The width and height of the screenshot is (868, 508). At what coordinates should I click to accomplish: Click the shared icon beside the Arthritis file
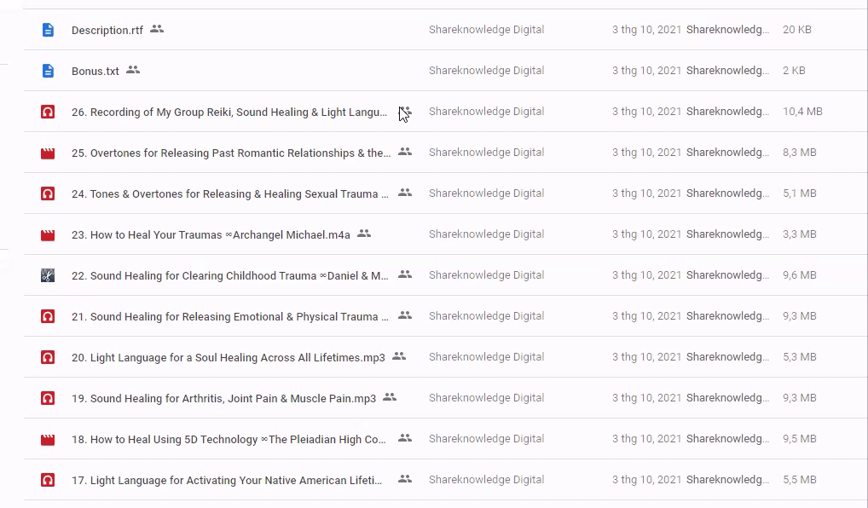[390, 397]
